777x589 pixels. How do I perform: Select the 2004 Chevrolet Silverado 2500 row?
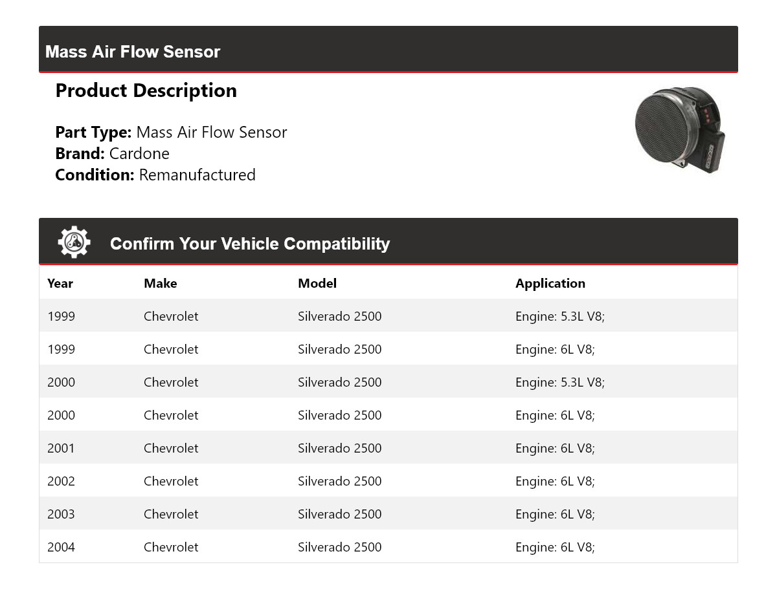tap(388, 547)
